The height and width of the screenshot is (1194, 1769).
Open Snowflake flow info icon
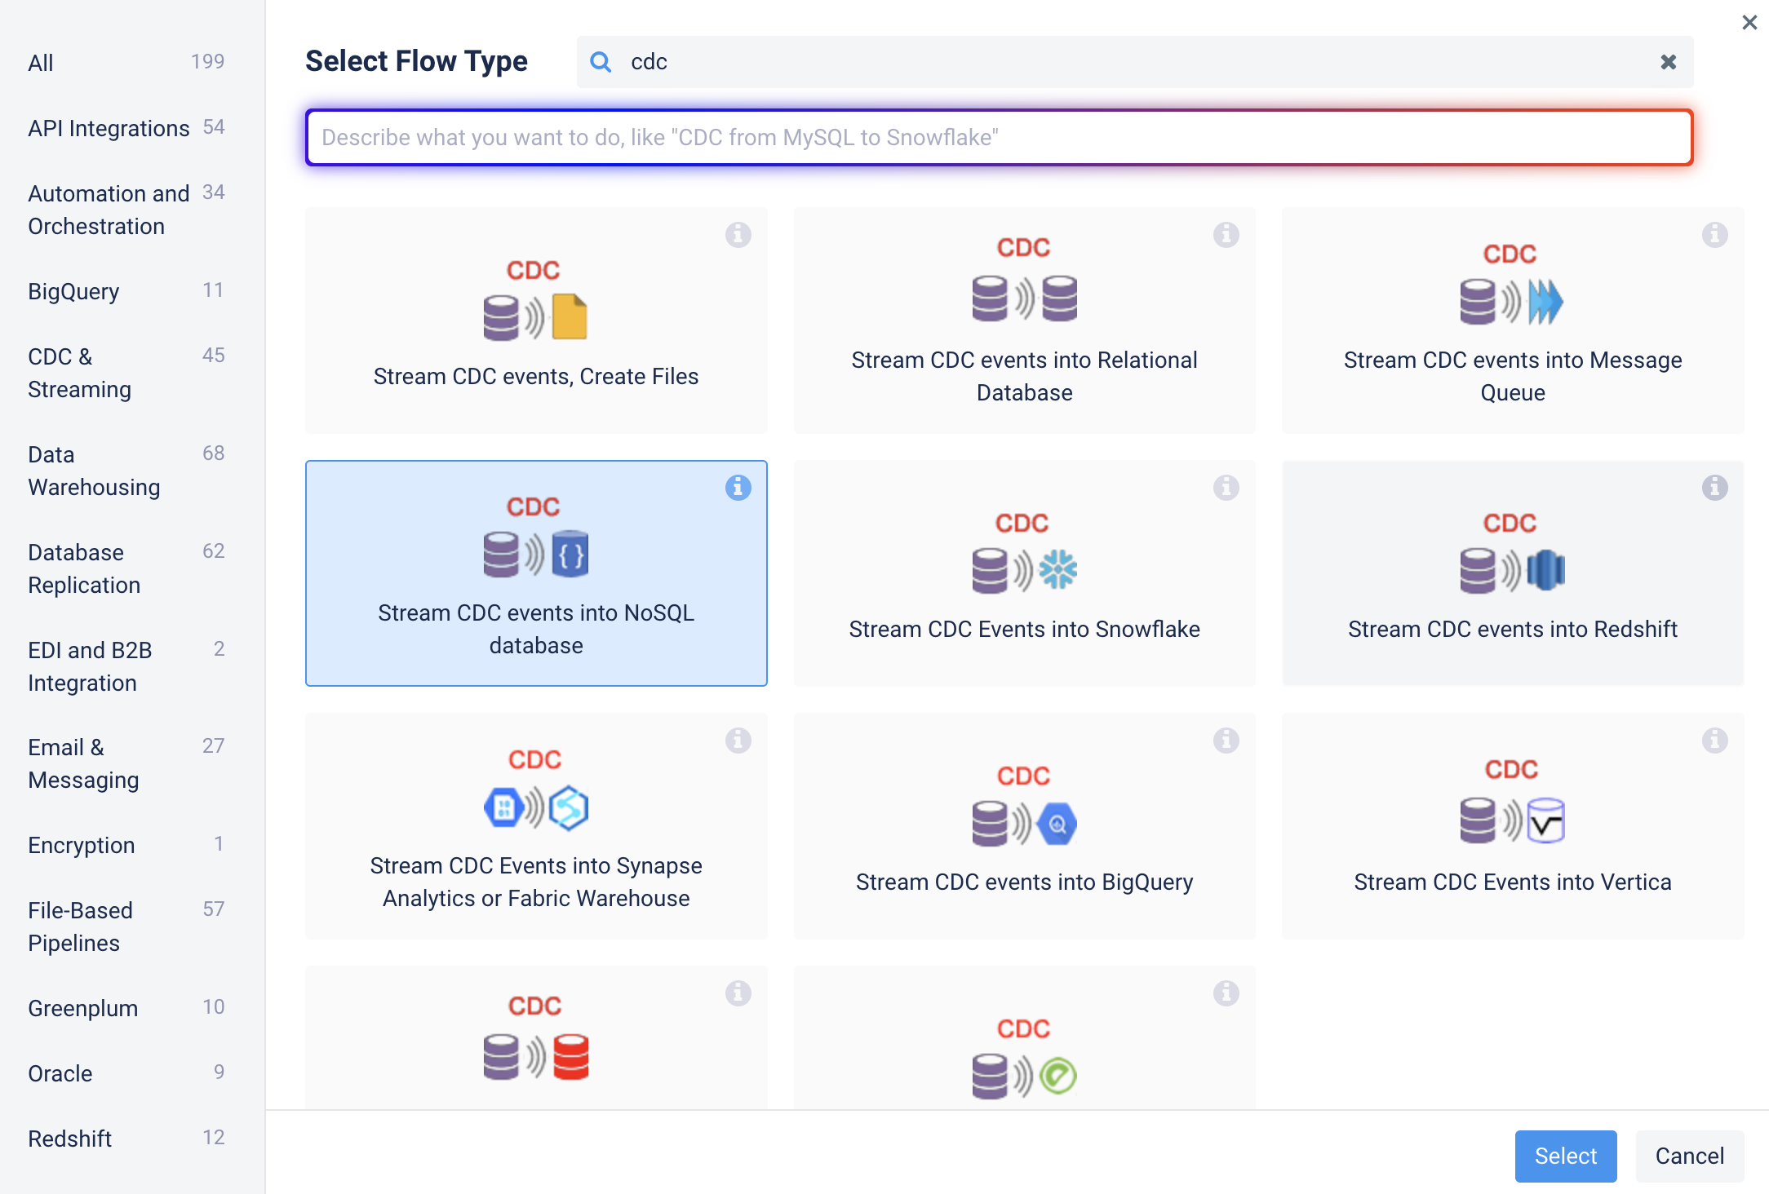(1226, 488)
